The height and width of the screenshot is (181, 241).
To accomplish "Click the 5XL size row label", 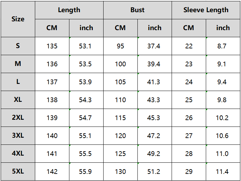I will click(18, 172).
